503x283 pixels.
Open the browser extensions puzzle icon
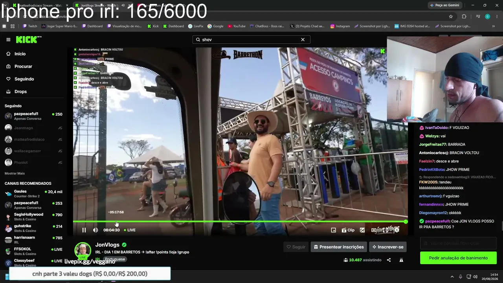(x=464, y=17)
